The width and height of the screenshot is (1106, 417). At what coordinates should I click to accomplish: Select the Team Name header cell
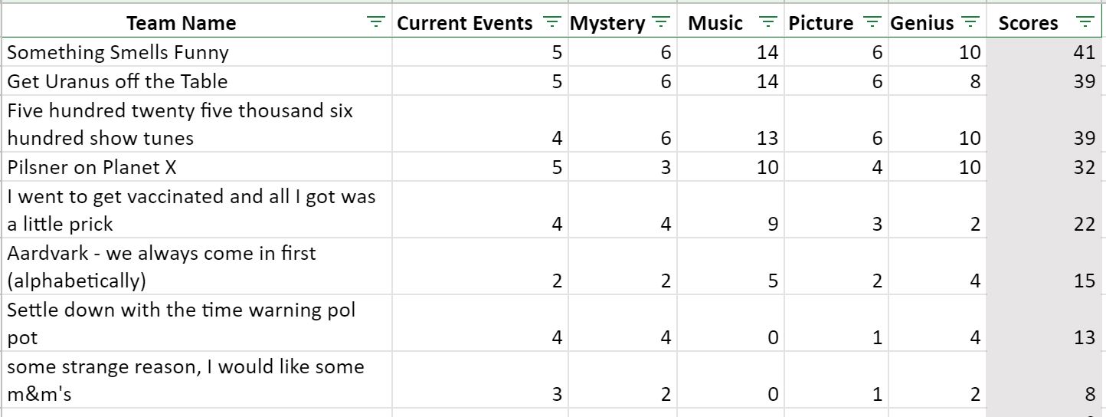pyautogui.click(x=182, y=23)
